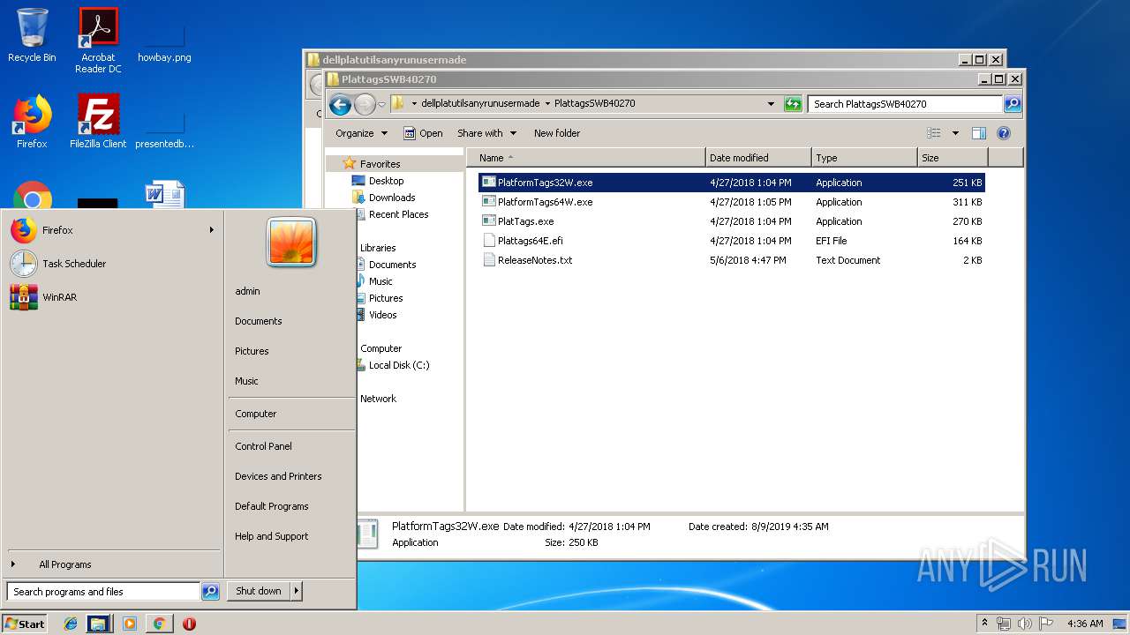Click the user account picture in Start menu
Viewport: 1130px width, 635px height.
click(291, 243)
